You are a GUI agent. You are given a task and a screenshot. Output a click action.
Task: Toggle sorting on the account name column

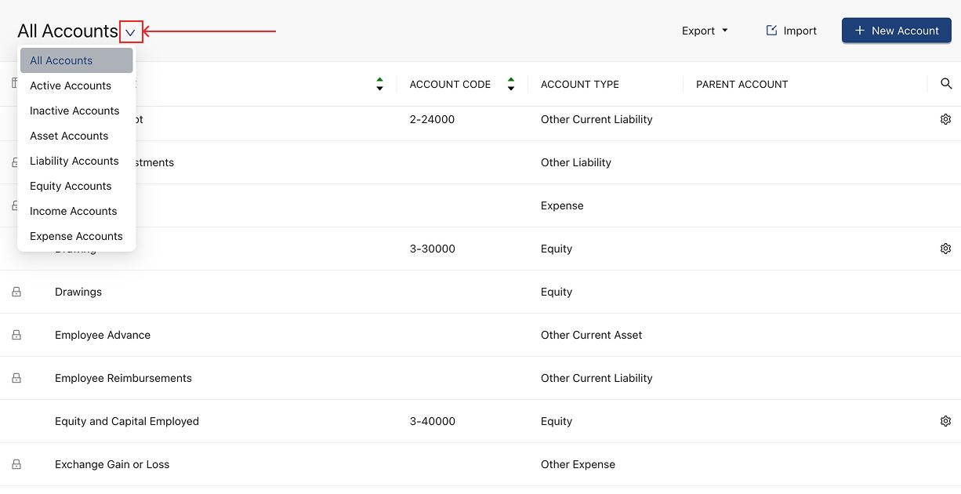379,83
